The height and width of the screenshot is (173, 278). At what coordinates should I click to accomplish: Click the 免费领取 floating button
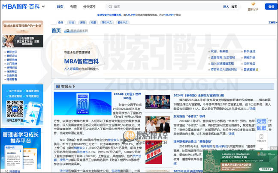261,125
